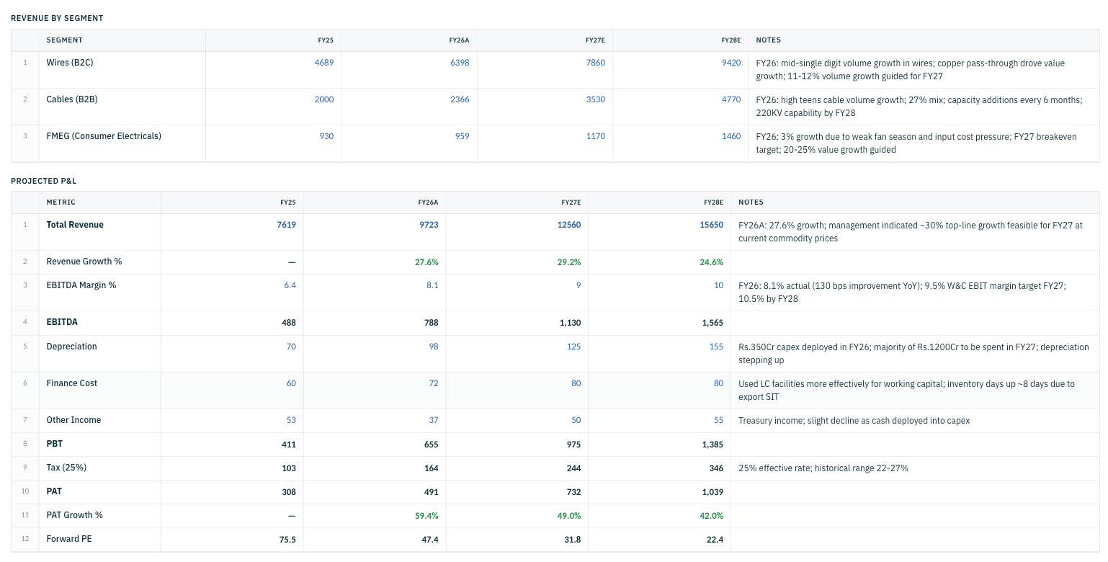
Task: Click Tax (25%) FY27E value 244
Action: [573, 468]
